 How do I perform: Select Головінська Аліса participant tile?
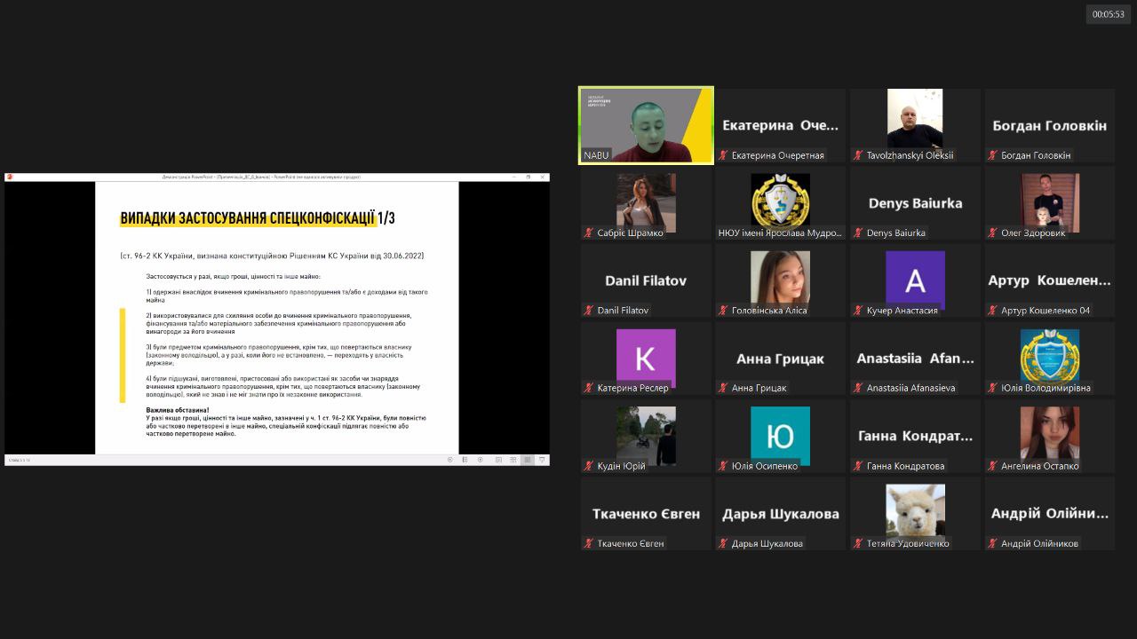[780, 280]
